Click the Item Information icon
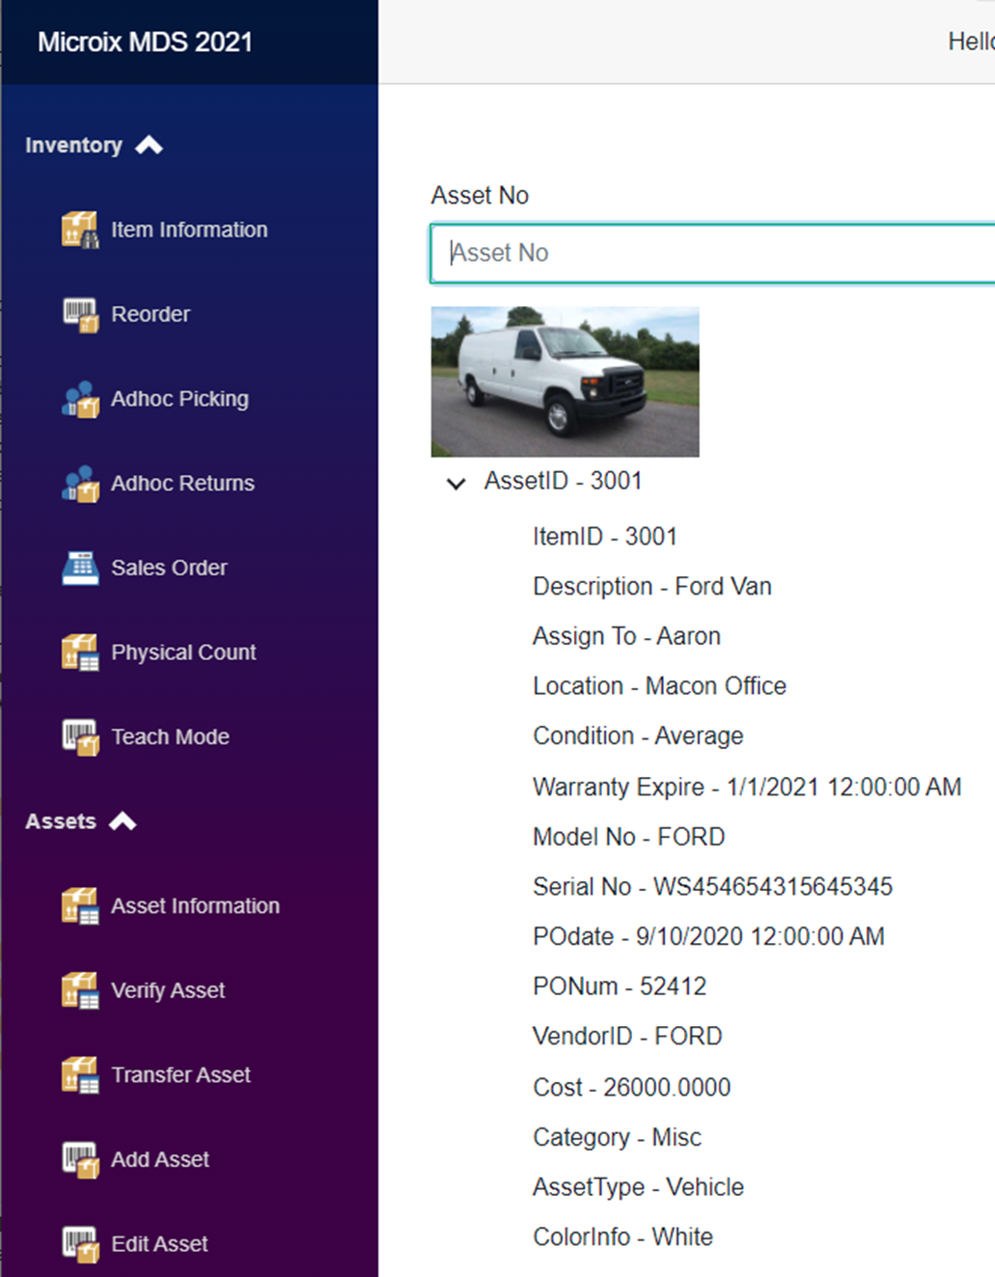 pyautogui.click(x=80, y=230)
